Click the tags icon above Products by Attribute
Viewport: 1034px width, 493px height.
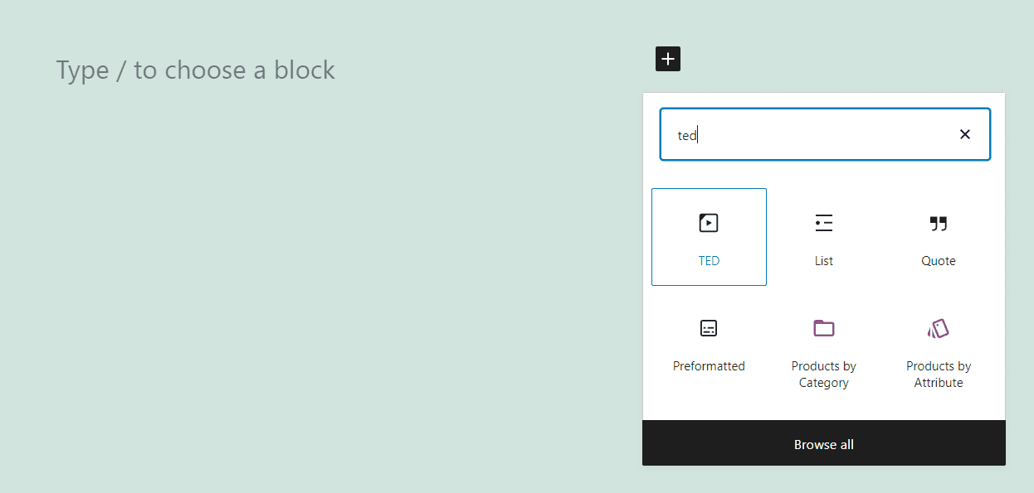(x=938, y=327)
